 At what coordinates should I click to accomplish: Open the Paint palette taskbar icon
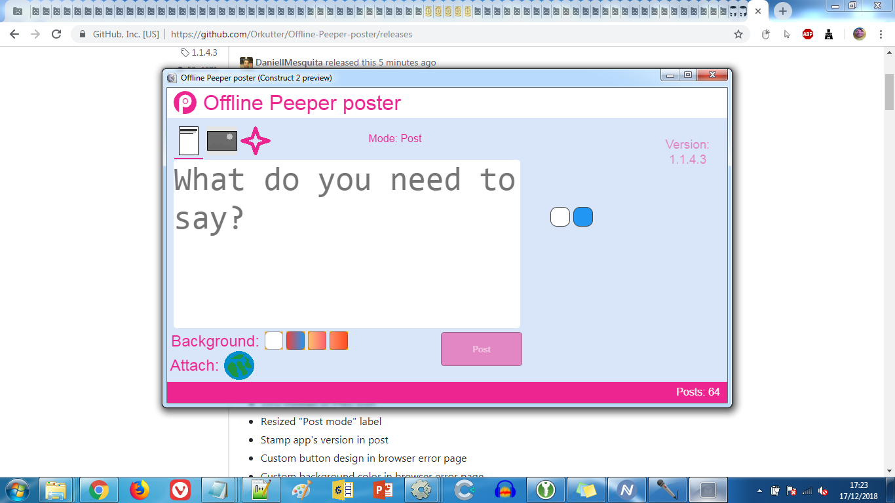click(302, 489)
